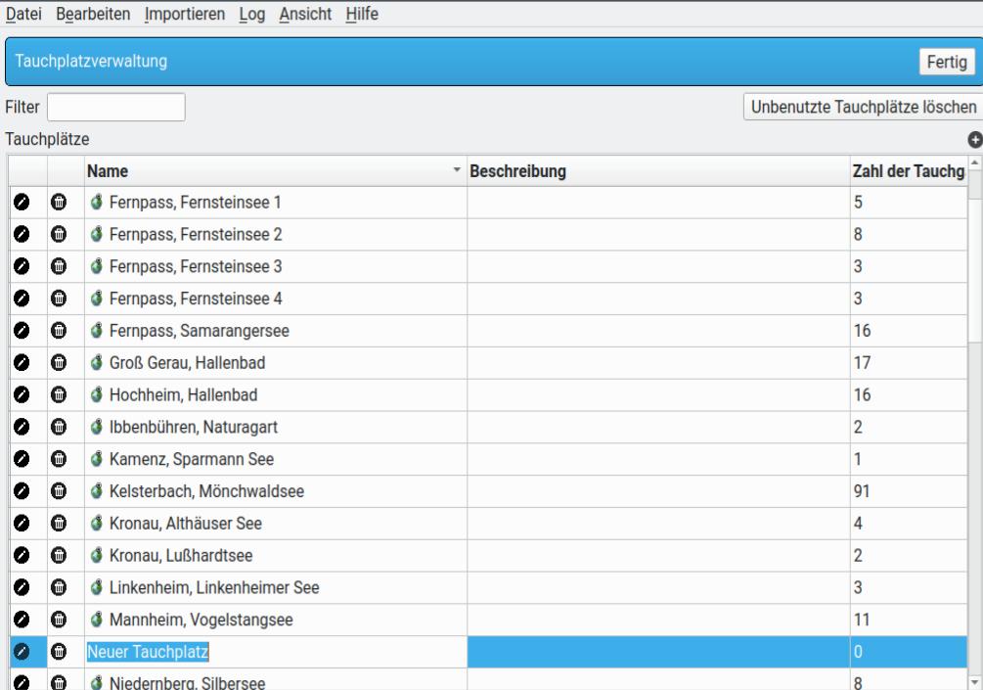Click Zahl der Tauchgänge column header

[908, 172]
